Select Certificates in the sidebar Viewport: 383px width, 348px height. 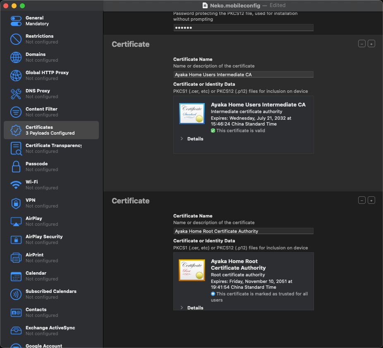coord(51,130)
